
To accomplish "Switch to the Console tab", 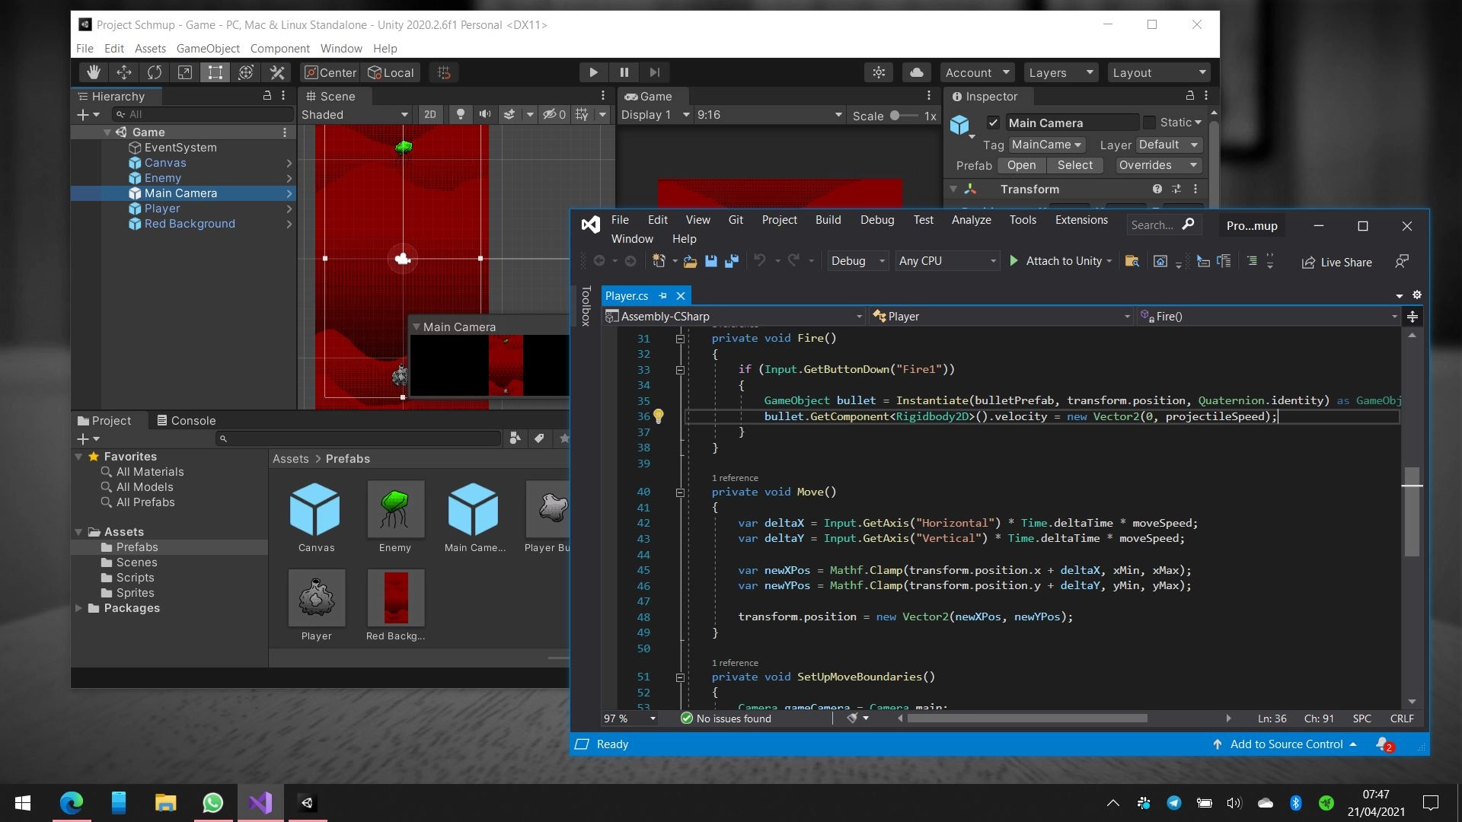I will click(x=186, y=420).
